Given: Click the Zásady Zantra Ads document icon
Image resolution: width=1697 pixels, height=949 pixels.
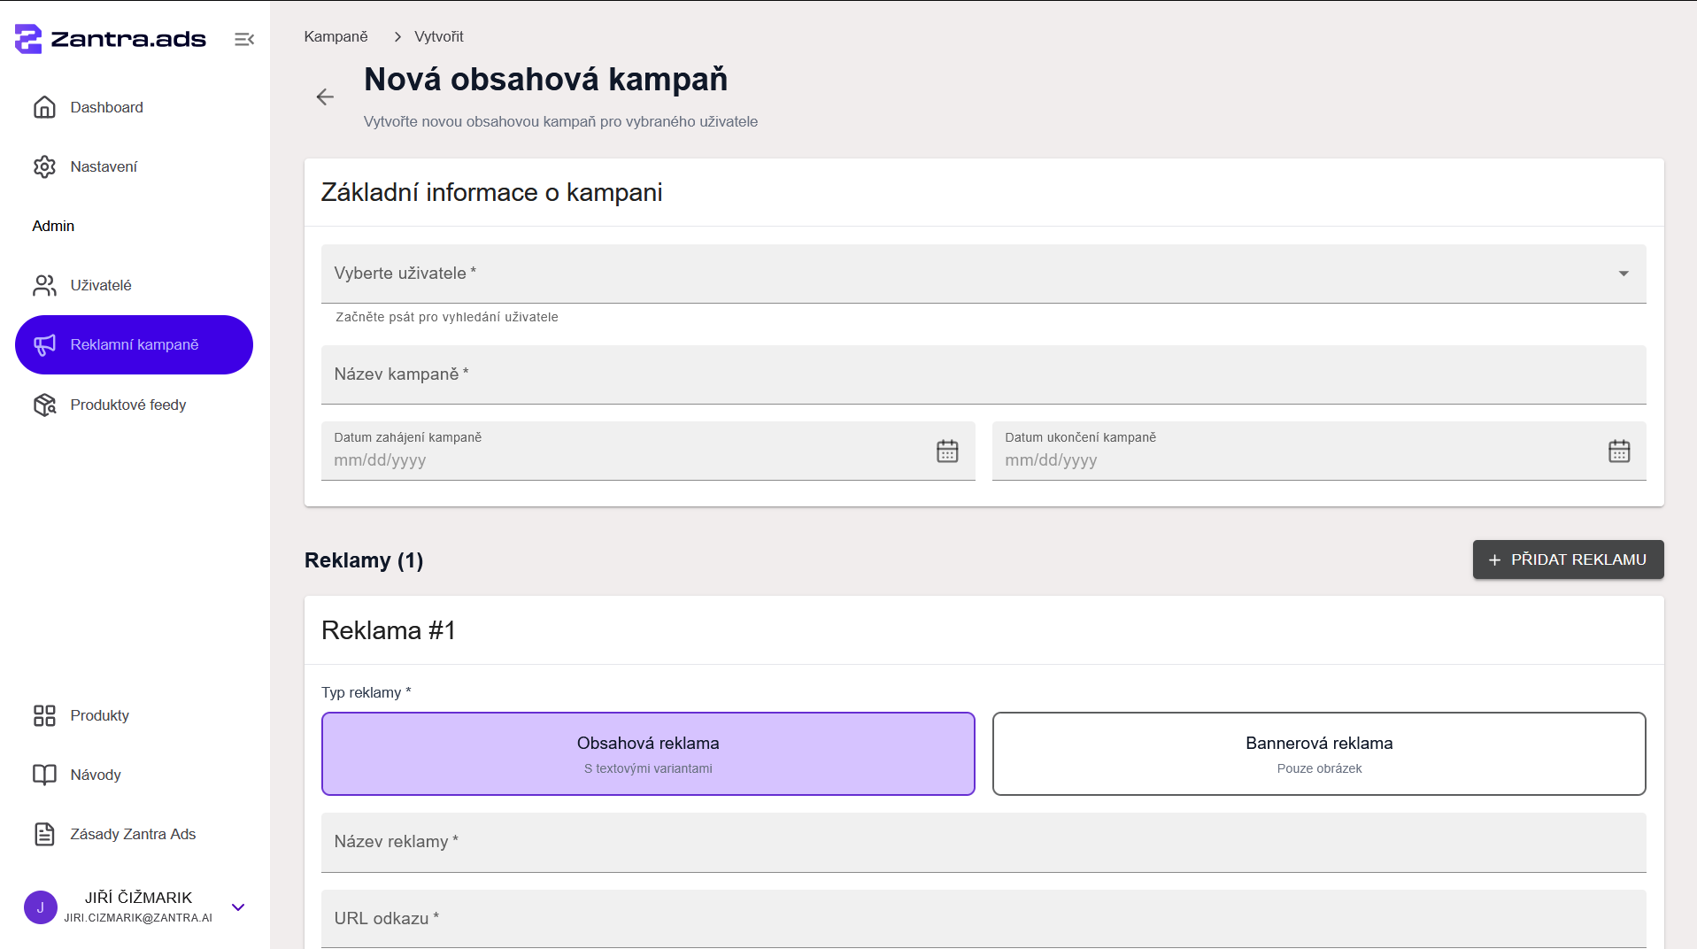Looking at the screenshot, I should coord(44,834).
